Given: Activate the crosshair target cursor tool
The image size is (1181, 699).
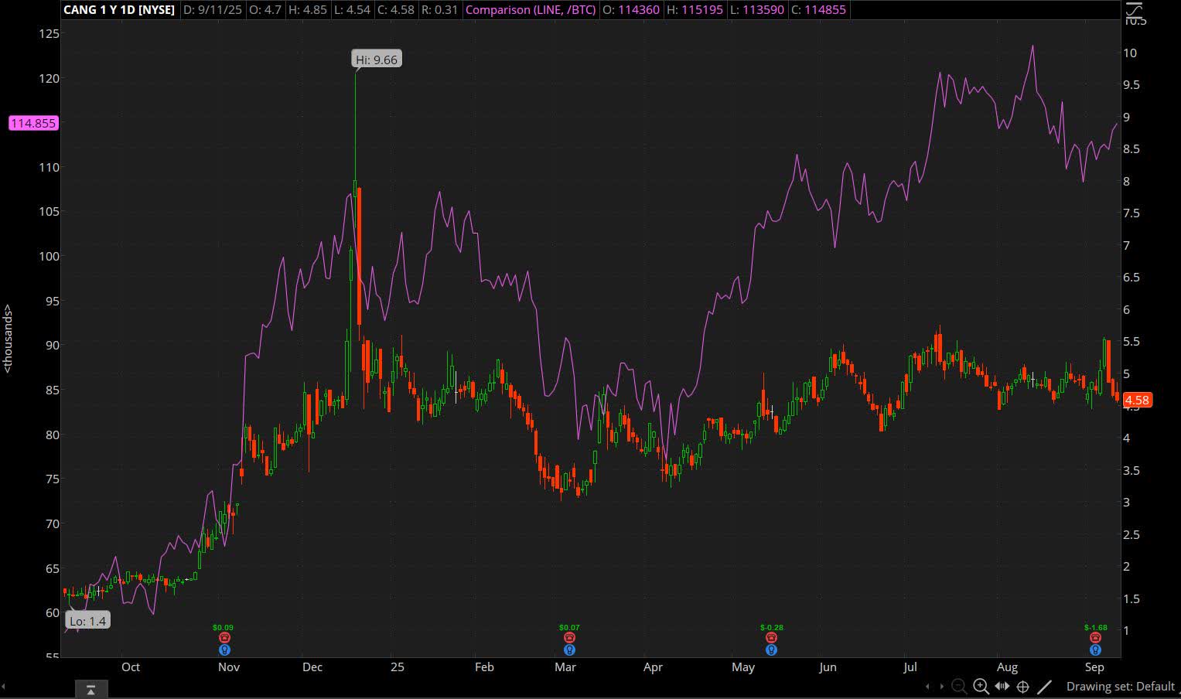Looking at the screenshot, I should coord(1022,687).
